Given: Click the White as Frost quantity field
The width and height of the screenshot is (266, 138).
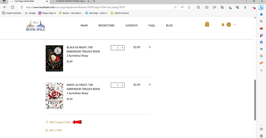Looking at the screenshot, I should (118, 85).
